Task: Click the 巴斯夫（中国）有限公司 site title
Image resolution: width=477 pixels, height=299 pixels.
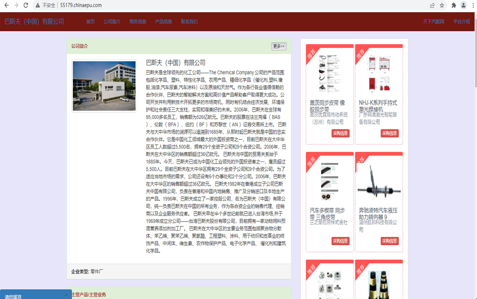Action: (34, 21)
